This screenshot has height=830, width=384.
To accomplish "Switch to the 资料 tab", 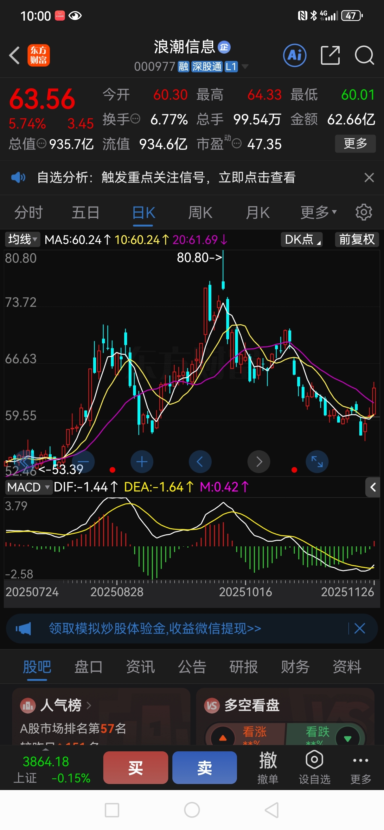I will 347,667.
